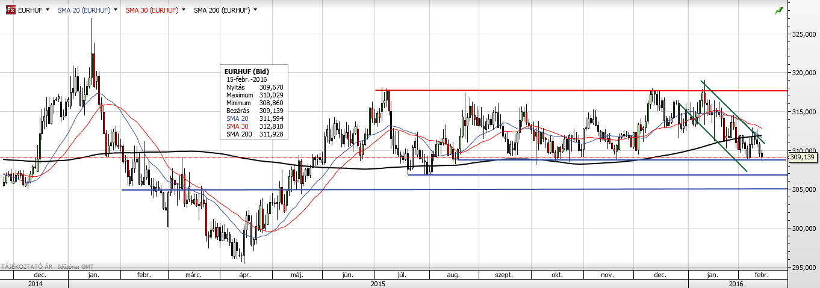Click the máj. month label
The width and height of the screenshot is (820, 288).
(296, 275)
